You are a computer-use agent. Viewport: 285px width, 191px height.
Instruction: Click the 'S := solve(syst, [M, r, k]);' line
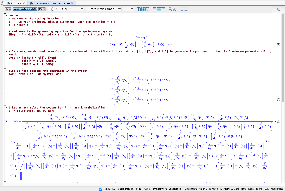pyautogui.click(x=31, y=111)
